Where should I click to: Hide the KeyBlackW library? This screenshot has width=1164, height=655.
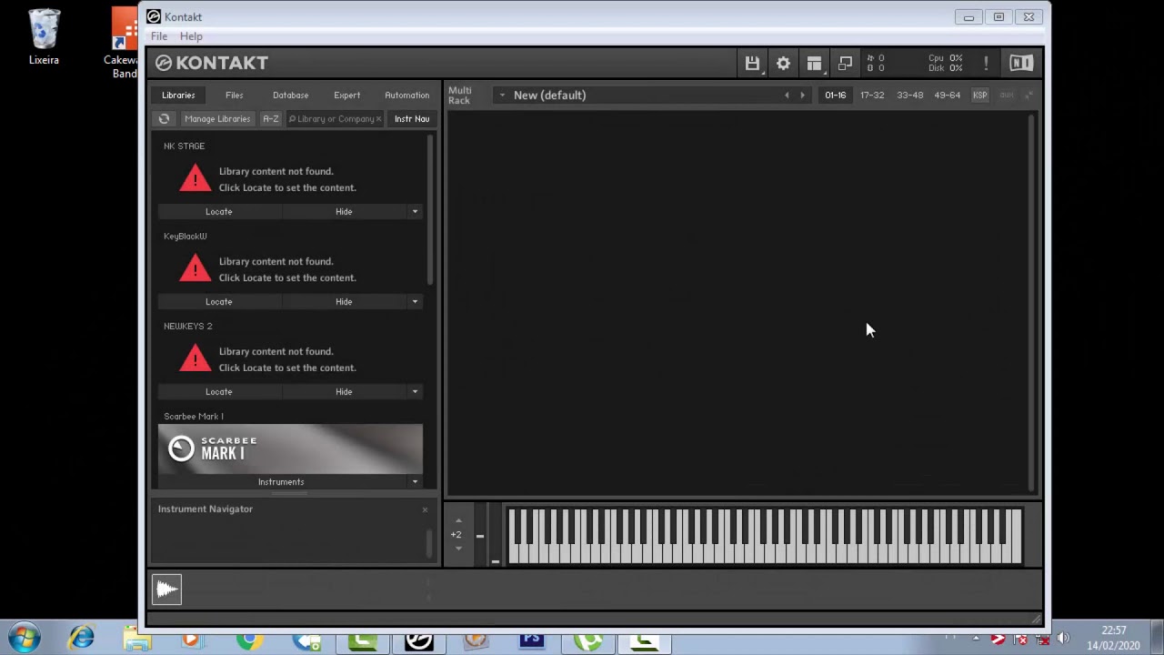tap(344, 301)
